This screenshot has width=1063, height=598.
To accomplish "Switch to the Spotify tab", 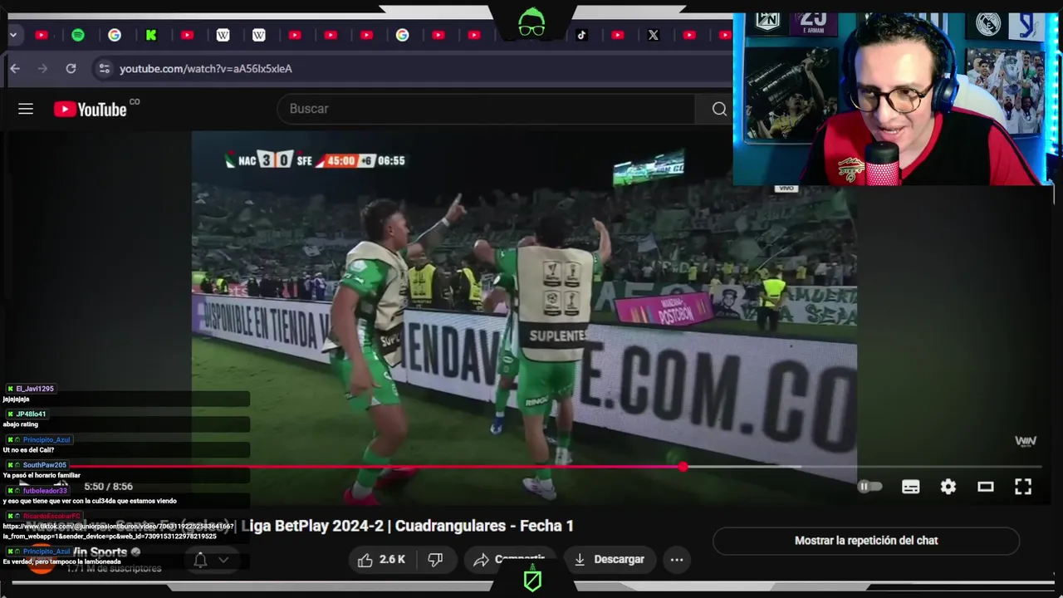I will coord(78,35).
